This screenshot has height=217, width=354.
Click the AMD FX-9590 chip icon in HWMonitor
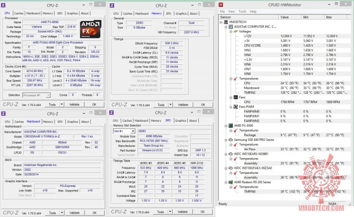231,126
